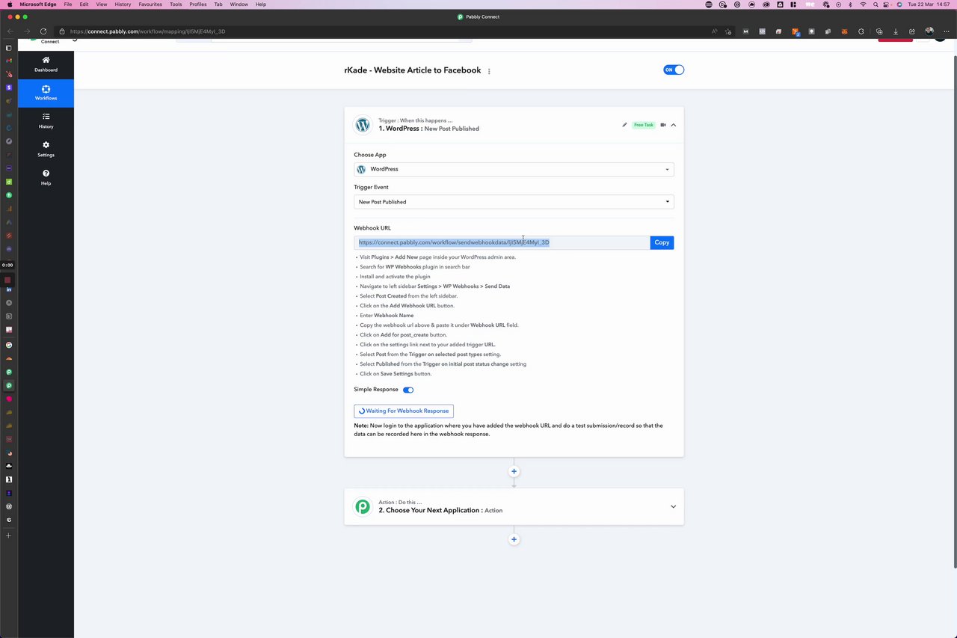Open Gmail tab in vertical tab strip
This screenshot has height=638, width=957.
tap(9, 61)
